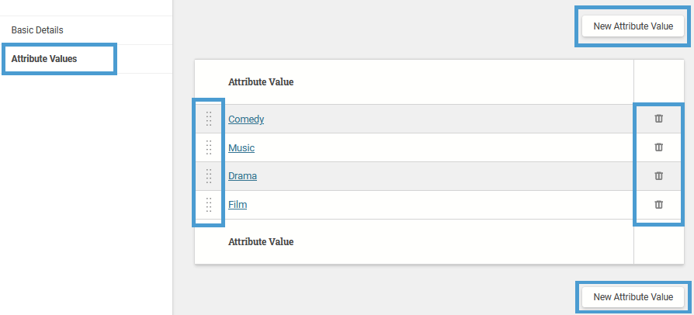Switch to Attribute Values tab

coord(43,59)
